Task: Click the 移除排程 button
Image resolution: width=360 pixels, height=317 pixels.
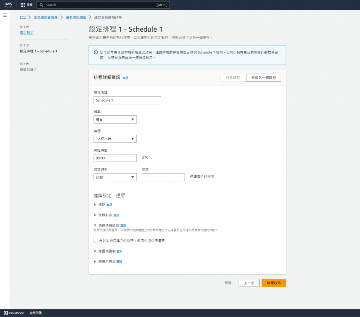Action: pyautogui.click(x=233, y=78)
